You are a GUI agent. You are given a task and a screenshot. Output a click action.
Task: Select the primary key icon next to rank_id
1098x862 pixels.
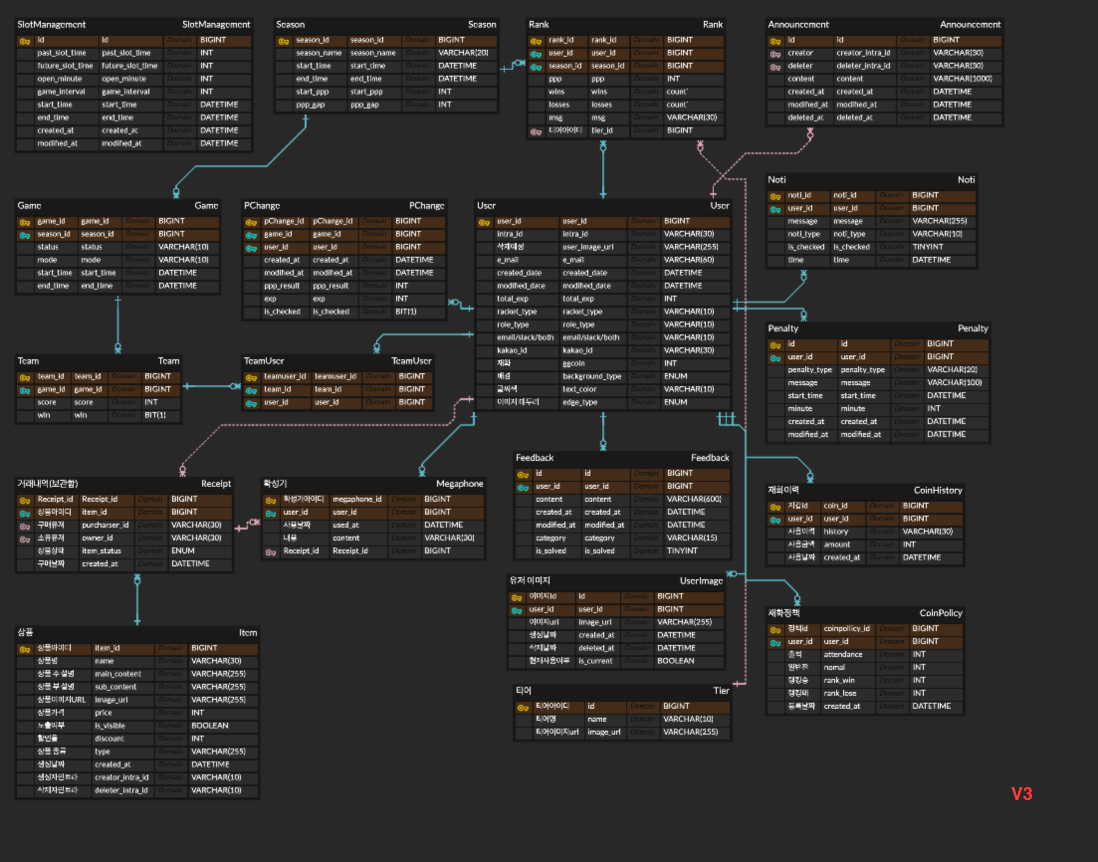[x=536, y=41]
